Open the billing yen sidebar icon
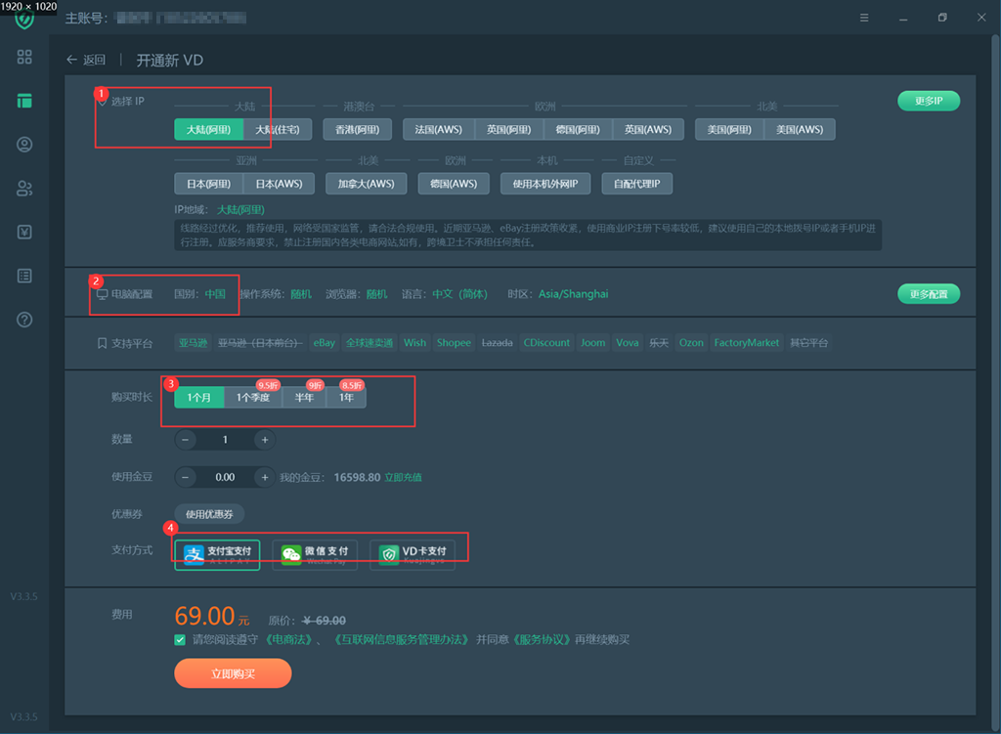Image resolution: width=1001 pixels, height=734 pixels. 24,233
